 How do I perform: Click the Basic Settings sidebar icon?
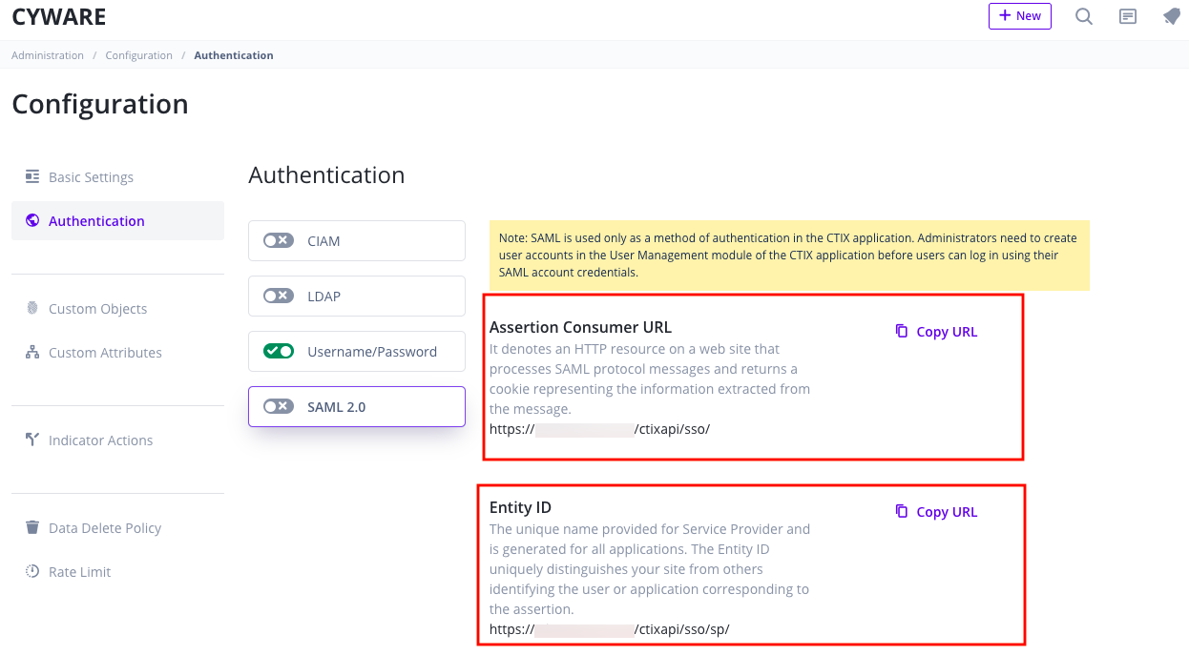[x=32, y=176]
